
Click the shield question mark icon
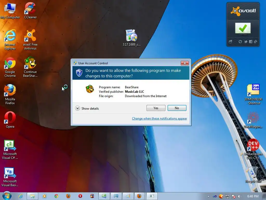79,73
